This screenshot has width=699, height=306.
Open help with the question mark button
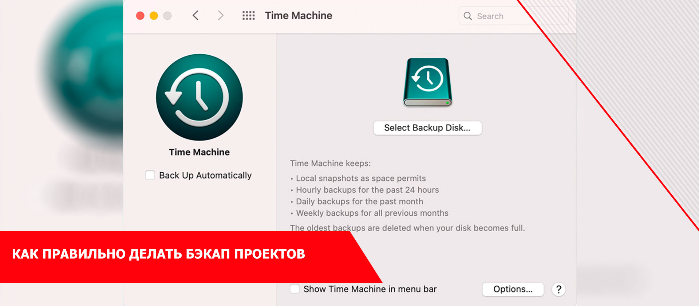558,289
